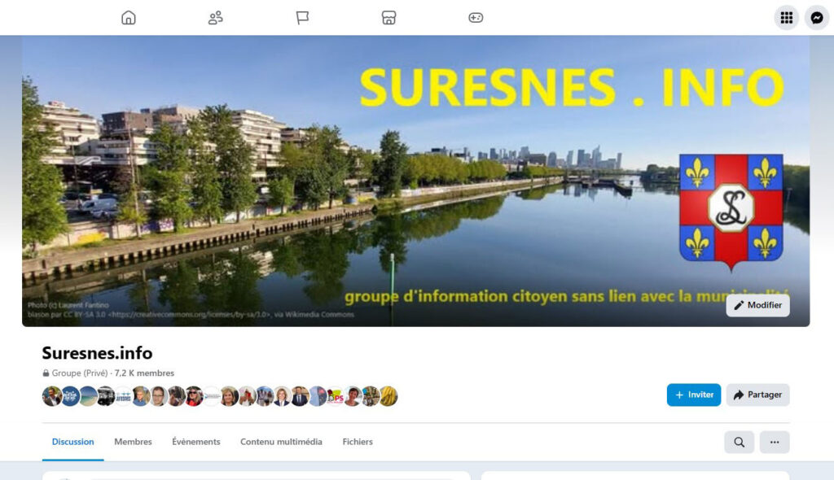Open the Marketplace storefront icon

388,18
